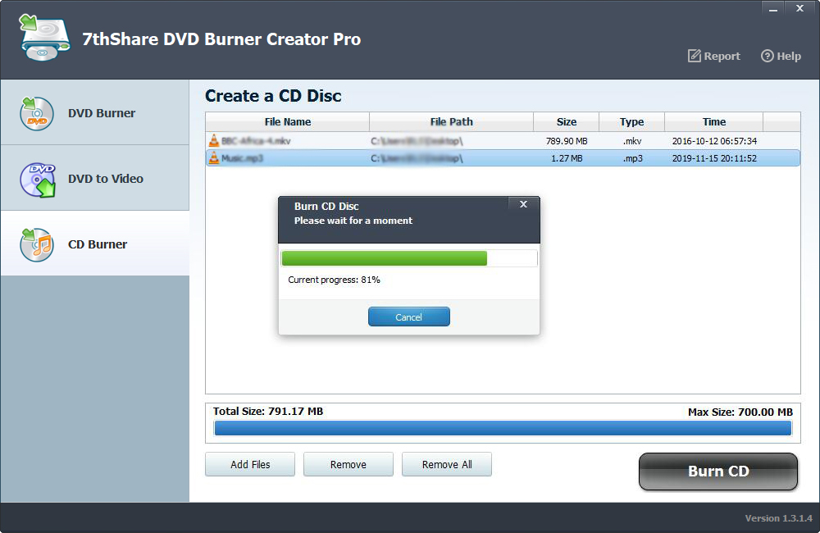Select the CD Burner tab
This screenshot has width=820, height=533.
coord(94,244)
